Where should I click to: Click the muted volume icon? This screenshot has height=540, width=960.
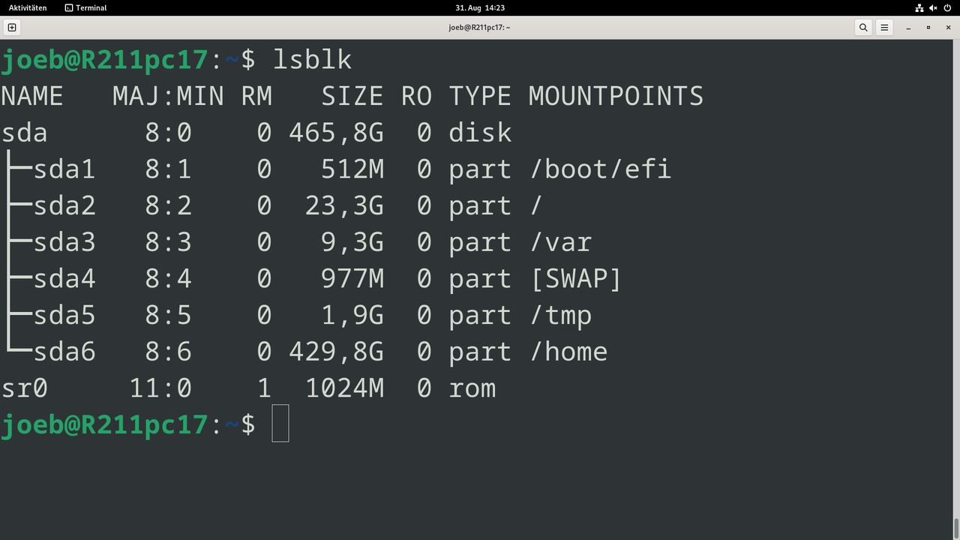933,7
